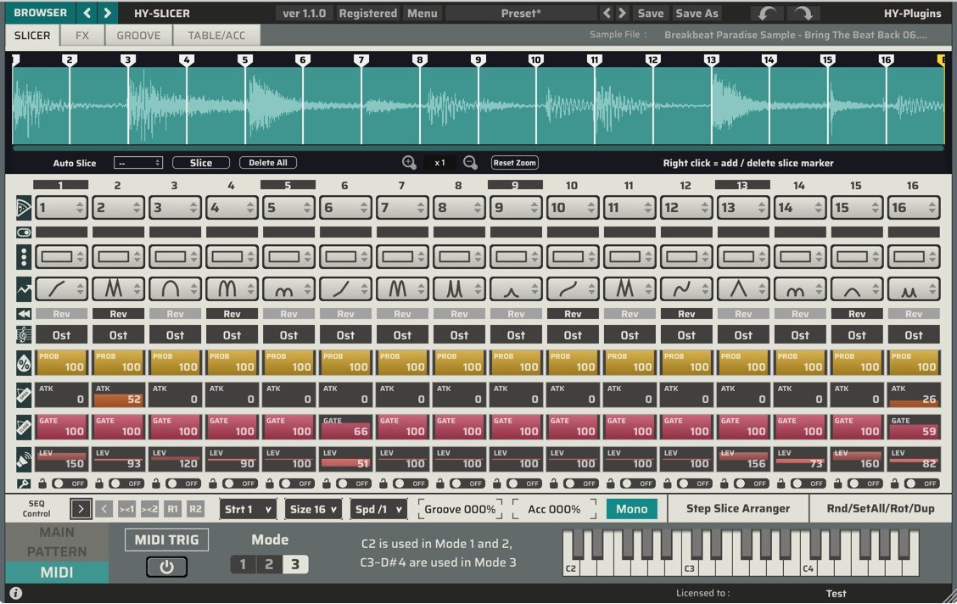Click slice marker 8 in the waveform

(x=419, y=59)
